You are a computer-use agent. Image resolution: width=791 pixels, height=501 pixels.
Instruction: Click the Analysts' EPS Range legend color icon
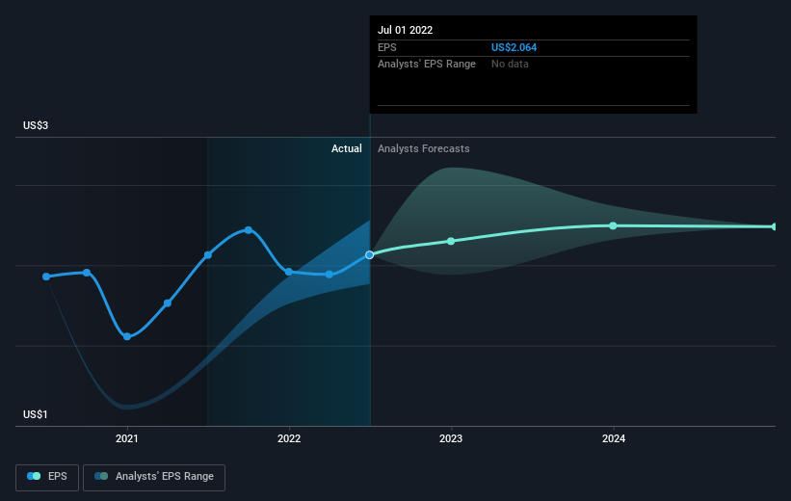tap(101, 476)
